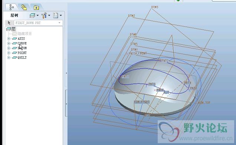
Task: Open the favorites tab
Action: point(36,7)
